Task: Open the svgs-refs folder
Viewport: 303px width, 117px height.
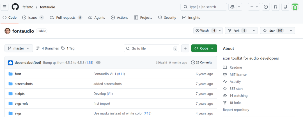Action: (x=22, y=104)
